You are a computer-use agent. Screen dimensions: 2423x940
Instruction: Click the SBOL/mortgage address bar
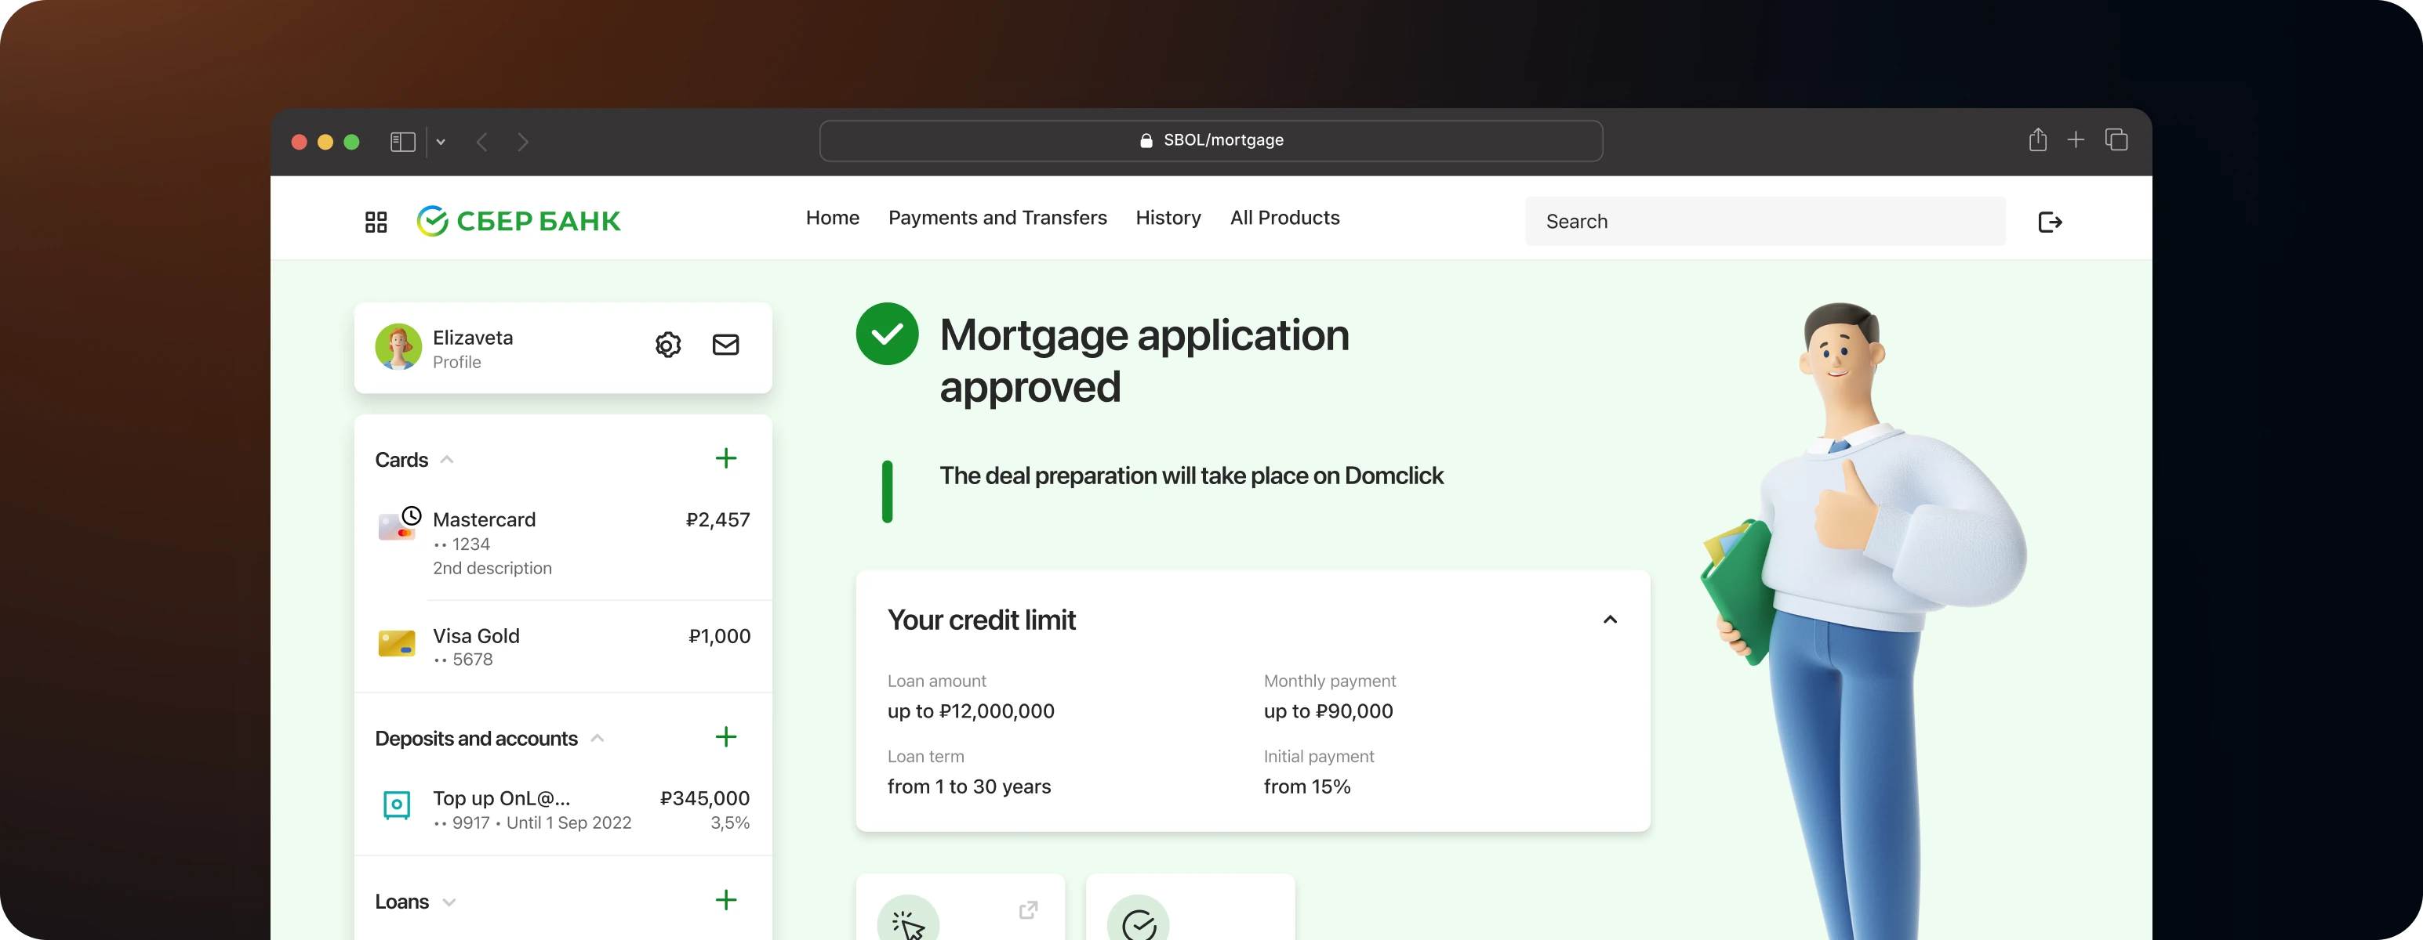tap(1211, 141)
